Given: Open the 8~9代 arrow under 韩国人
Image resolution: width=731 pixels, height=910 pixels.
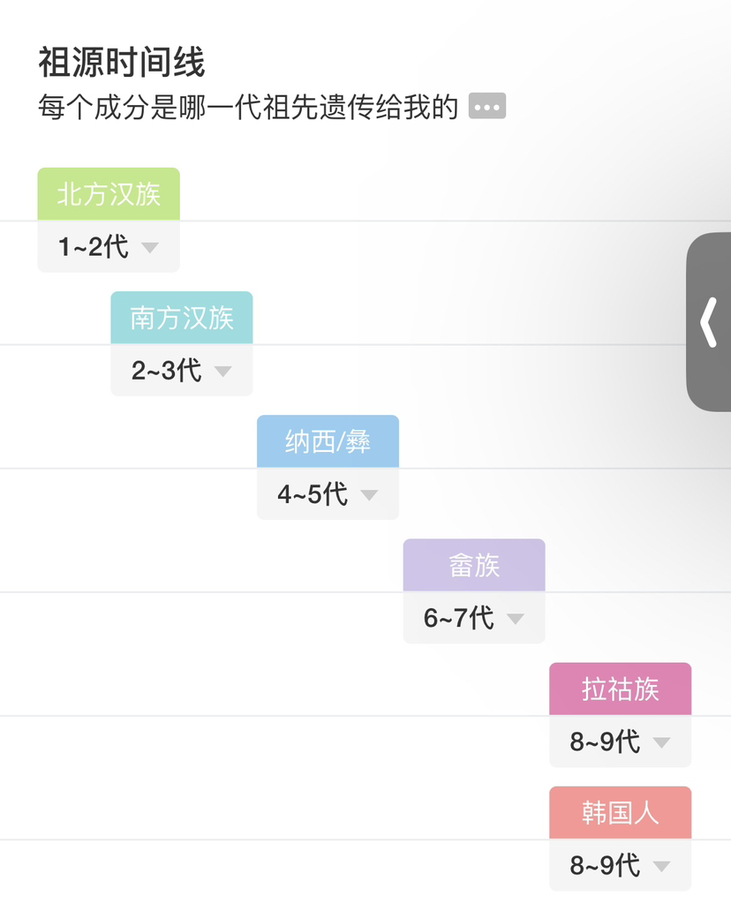Looking at the screenshot, I should click(662, 867).
